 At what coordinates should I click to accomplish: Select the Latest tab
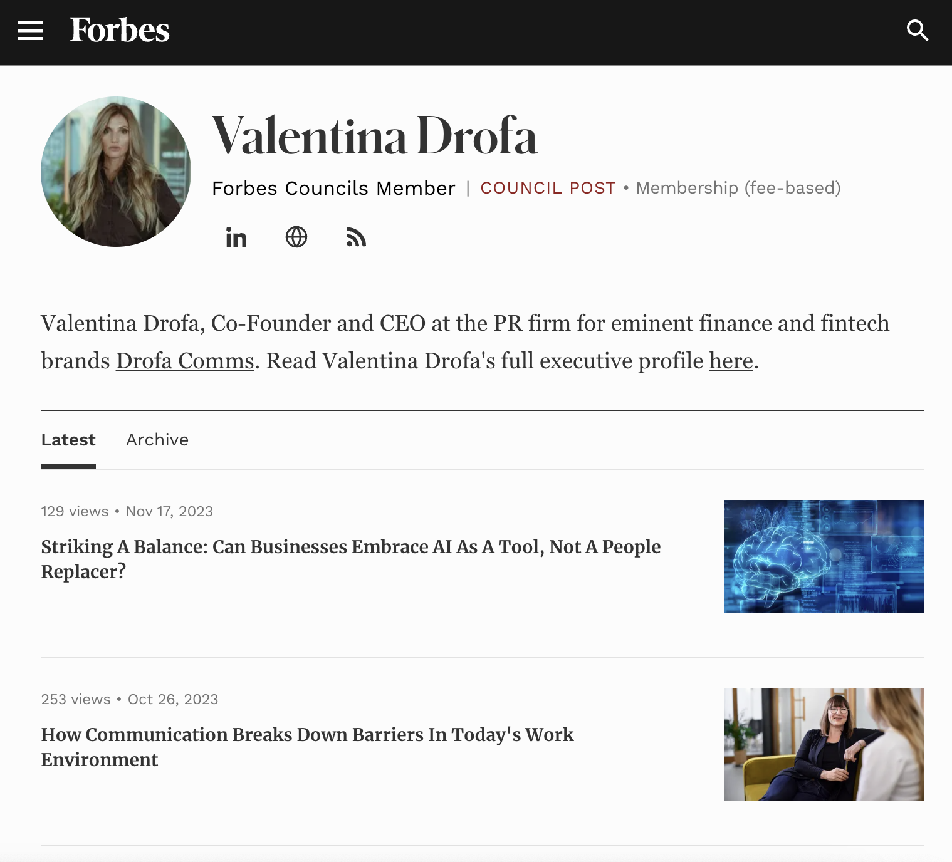pos(68,440)
